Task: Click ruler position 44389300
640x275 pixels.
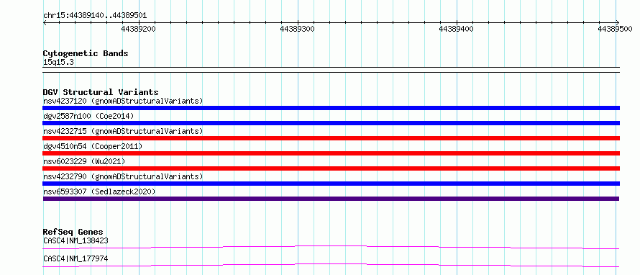Action: click(x=298, y=29)
